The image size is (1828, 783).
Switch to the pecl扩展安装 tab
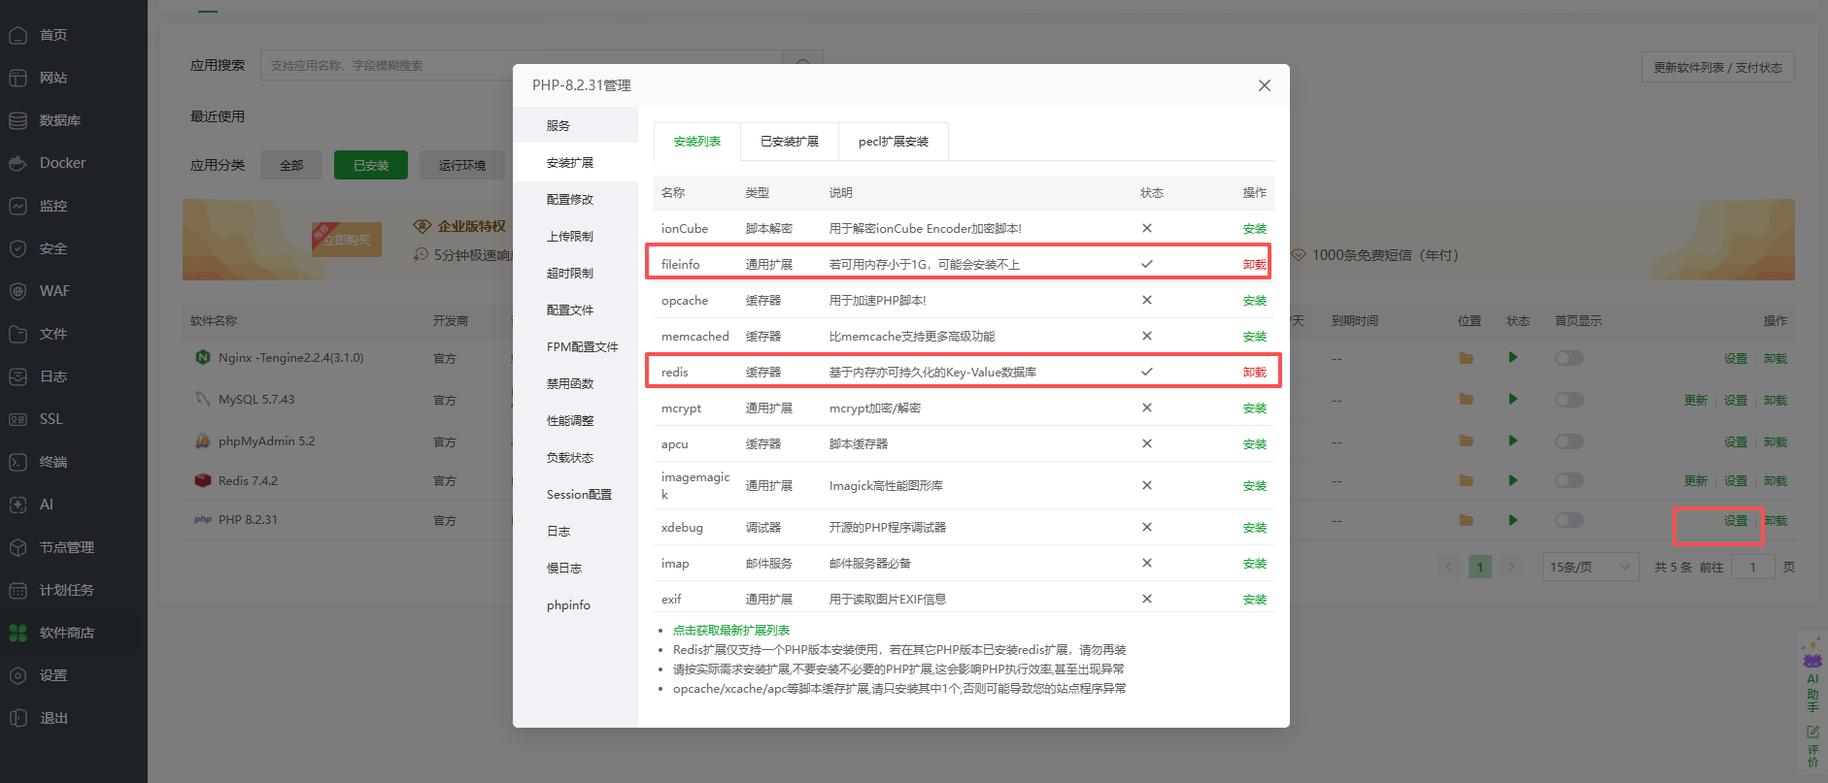pos(894,142)
